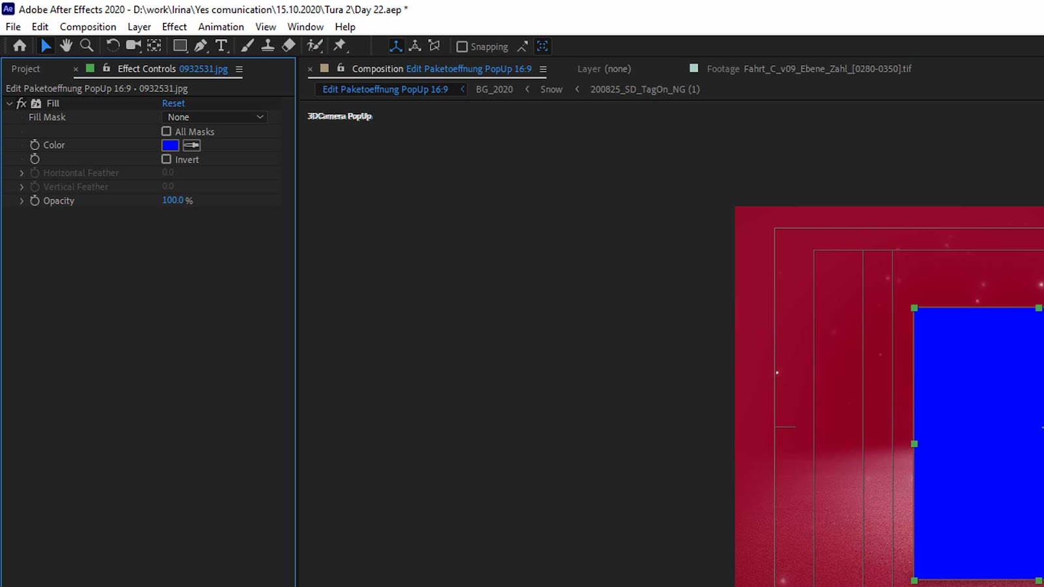Viewport: 1044px width, 587px height.
Task: Open the BG_2020 composition breadcrumb
Action: point(494,89)
